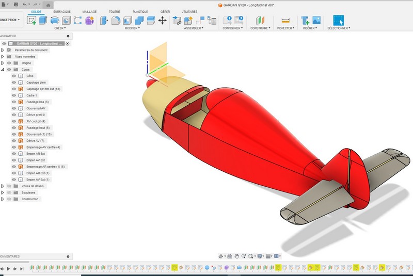Click the Create Sketch tool icon
The height and width of the screenshot is (276, 413).
point(31,20)
